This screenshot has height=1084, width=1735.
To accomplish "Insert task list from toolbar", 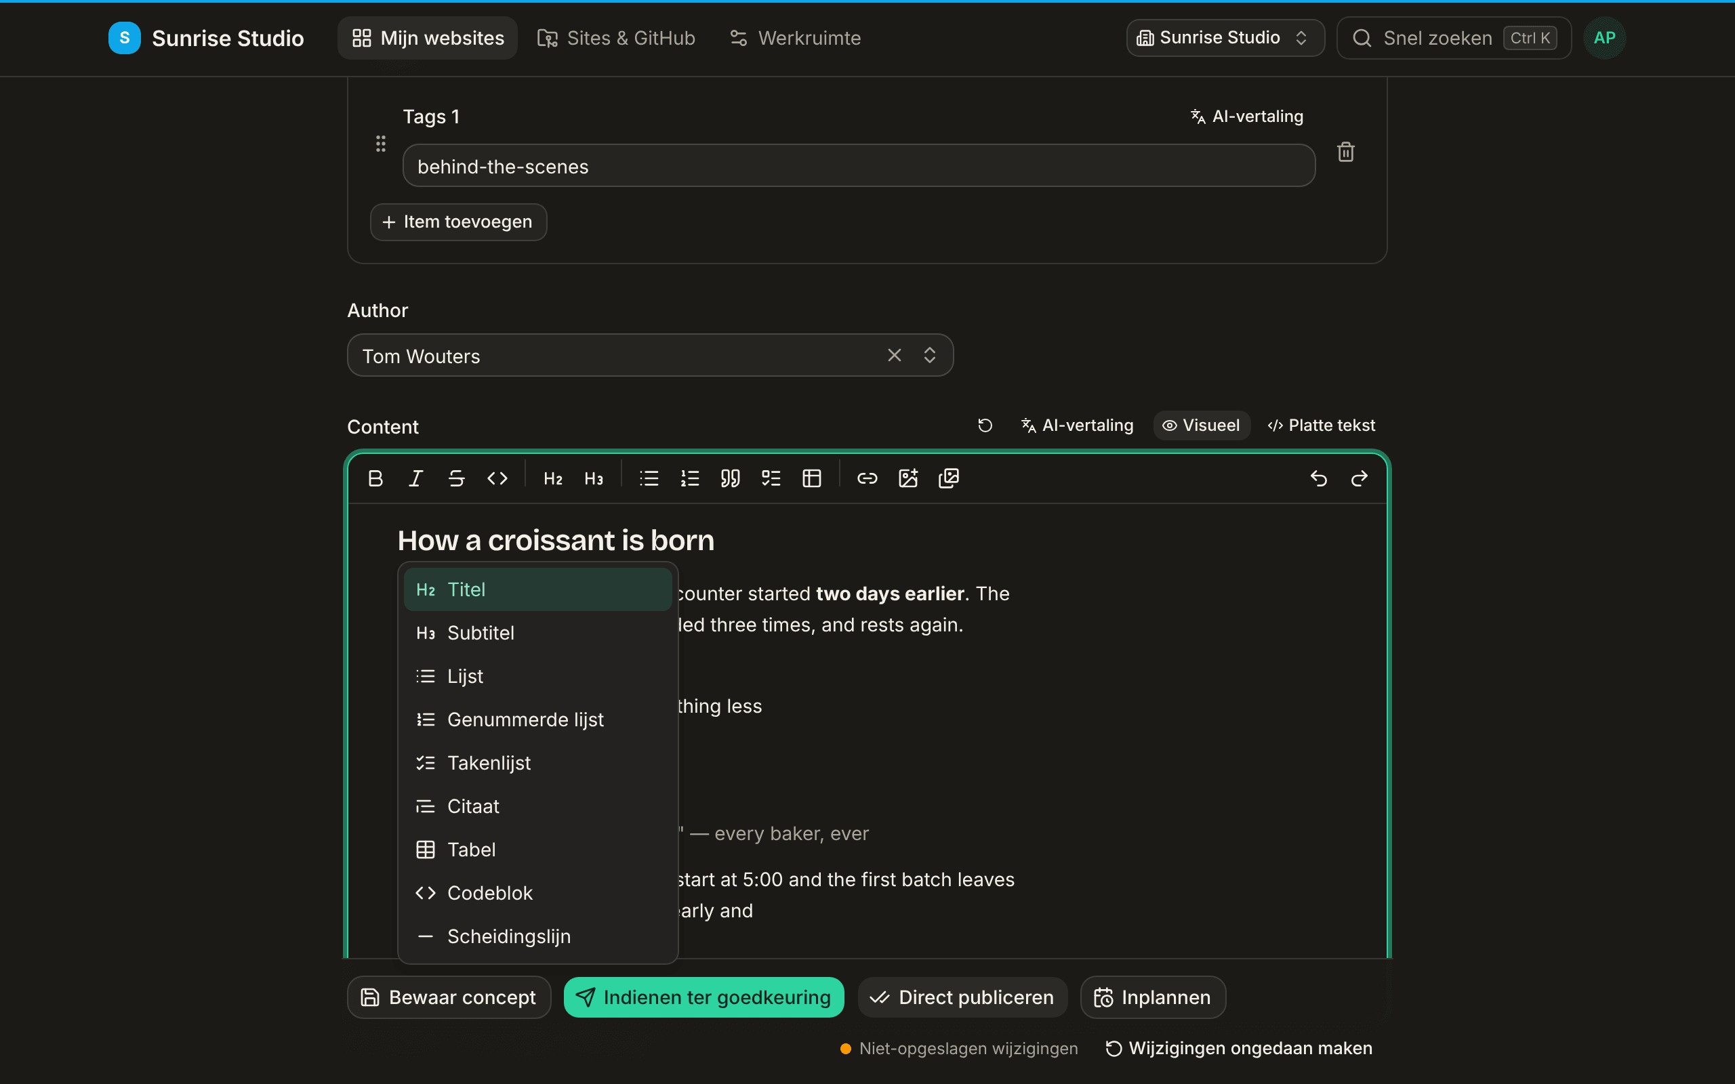I will tap(771, 478).
